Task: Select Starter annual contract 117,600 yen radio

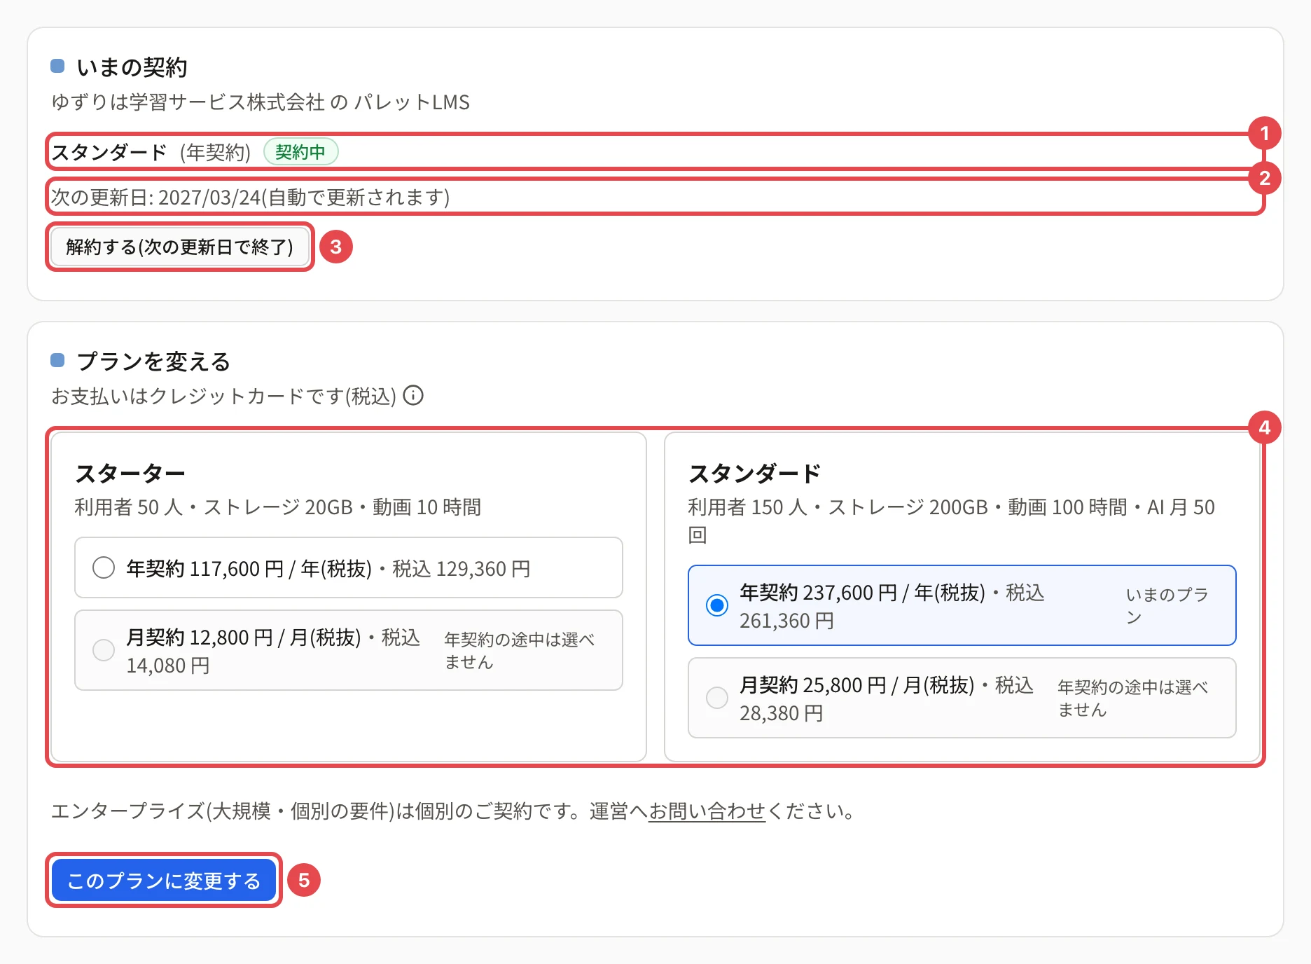Action: (x=104, y=567)
